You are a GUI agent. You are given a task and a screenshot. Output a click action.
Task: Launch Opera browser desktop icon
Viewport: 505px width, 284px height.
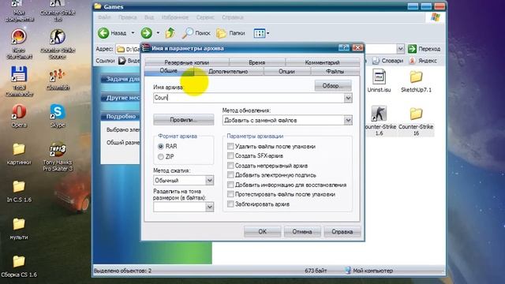tap(19, 116)
